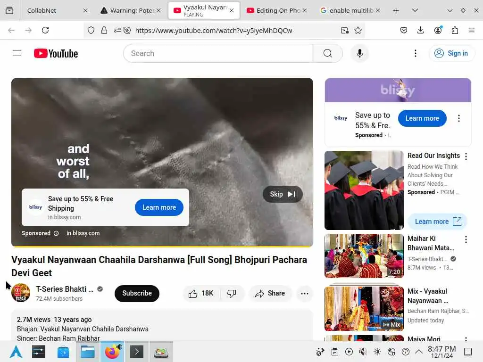Switch to Warning: Potential tab
This screenshot has height=362, width=483.
point(131,10)
